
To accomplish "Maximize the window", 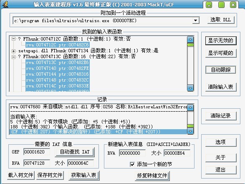I will [221, 5].
